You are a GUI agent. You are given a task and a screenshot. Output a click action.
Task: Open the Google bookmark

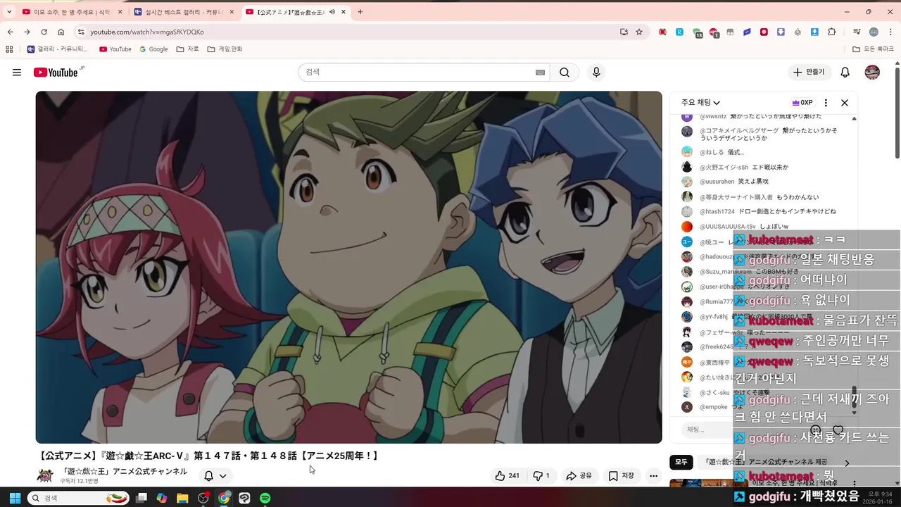[153, 49]
